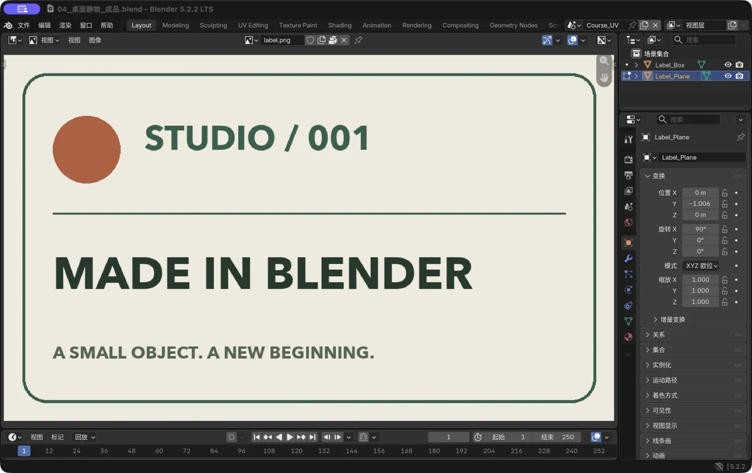Open the XYZ 欧拉 rotation mode dropdown
Image resolution: width=752 pixels, height=473 pixels.
pos(701,266)
